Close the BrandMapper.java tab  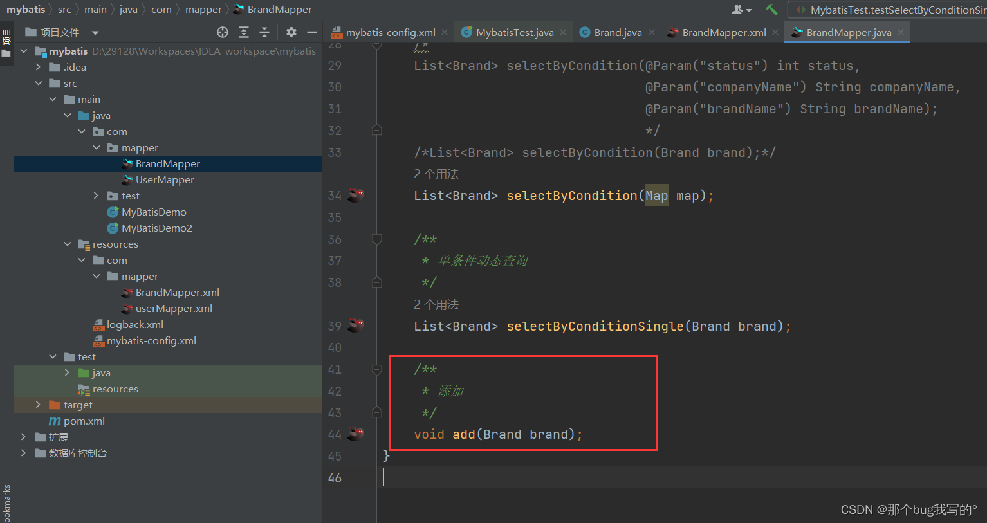click(901, 32)
